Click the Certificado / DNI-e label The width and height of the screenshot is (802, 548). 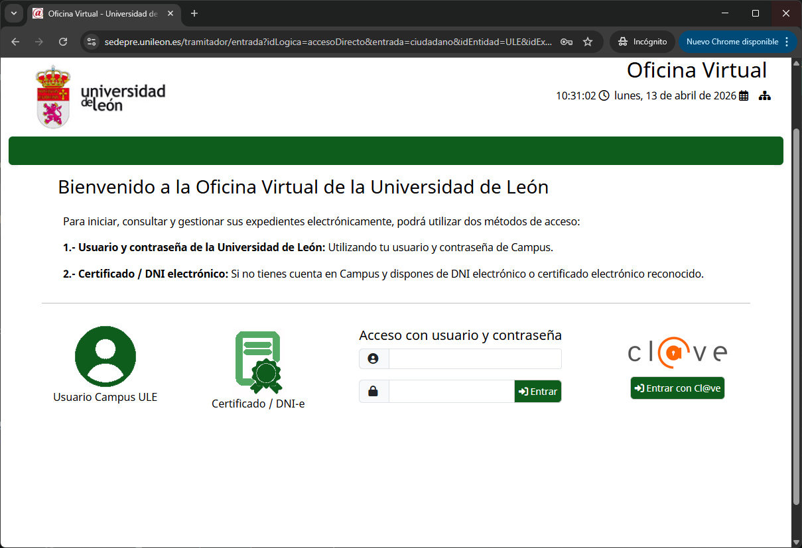click(259, 404)
